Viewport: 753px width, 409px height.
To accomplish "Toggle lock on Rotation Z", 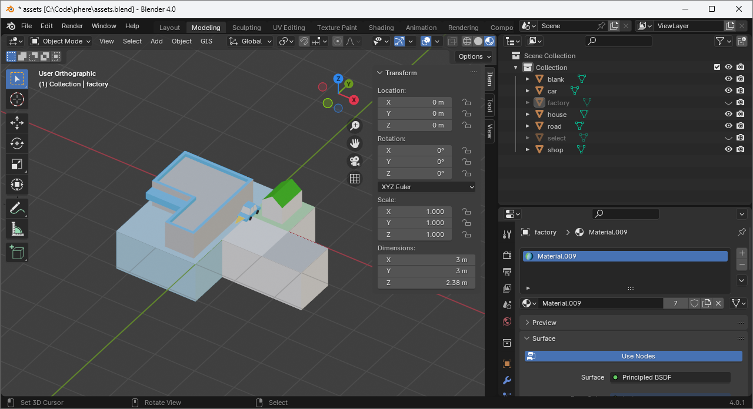I will point(466,173).
